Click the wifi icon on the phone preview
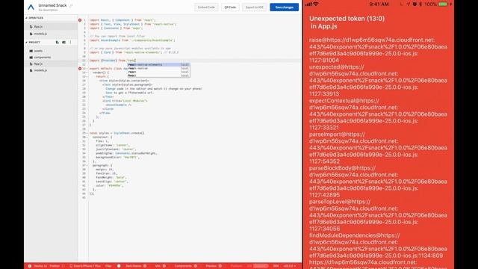 click(x=316, y=4)
